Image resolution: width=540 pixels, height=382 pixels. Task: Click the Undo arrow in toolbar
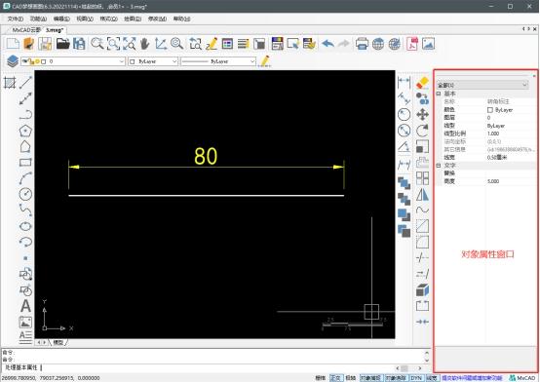(x=328, y=44)
